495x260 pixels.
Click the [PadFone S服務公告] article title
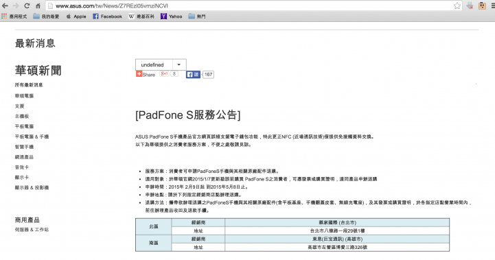point(188,115)
